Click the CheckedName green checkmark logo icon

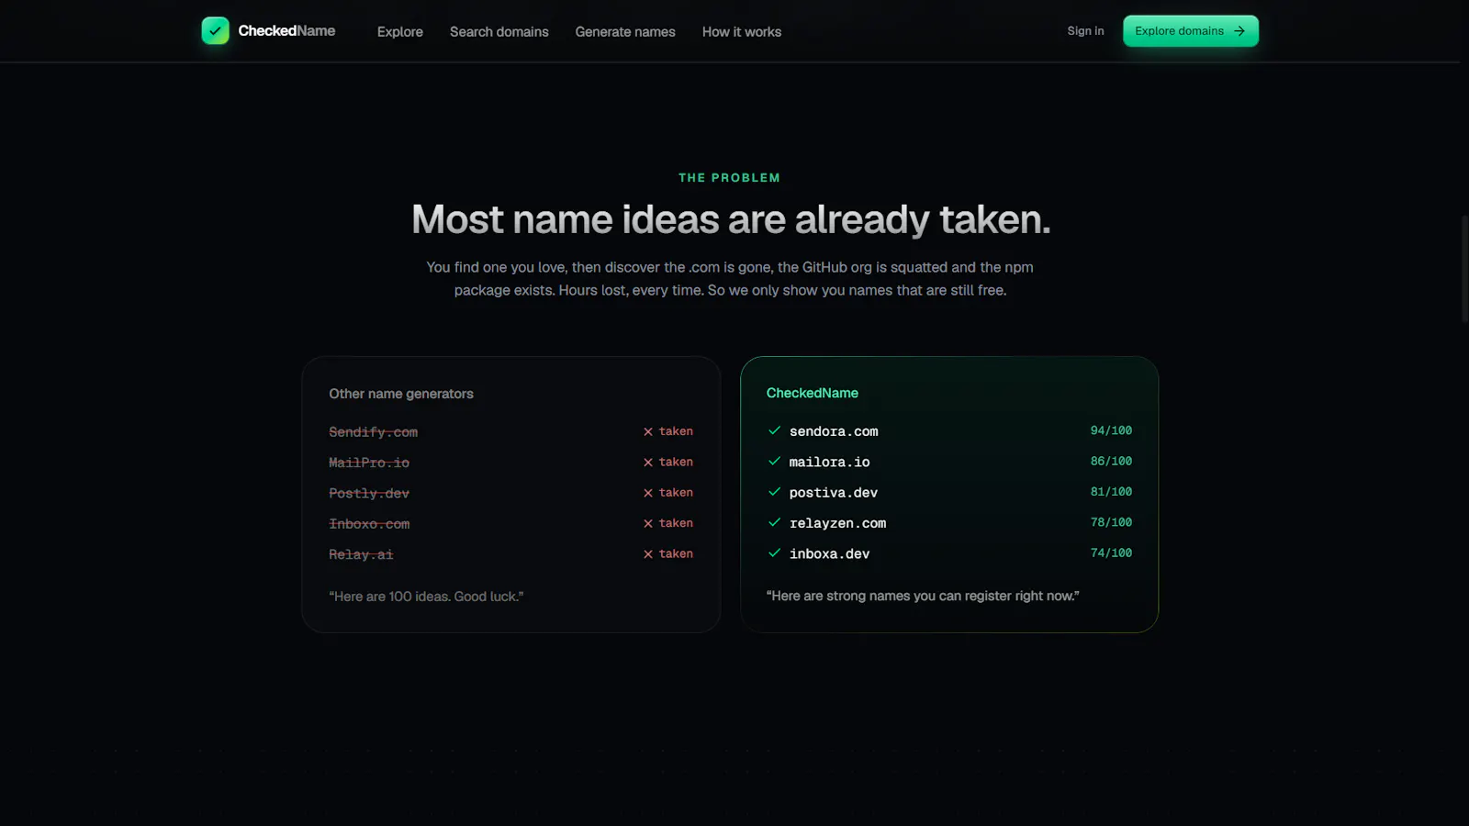tap(215, 30)
